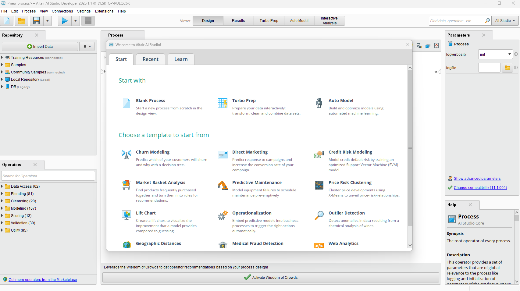
Task: Open the Extensions menu
Action: tap(104, 11)
